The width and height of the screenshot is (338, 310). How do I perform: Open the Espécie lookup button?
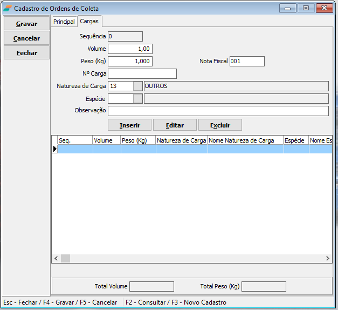pos(138,98)
